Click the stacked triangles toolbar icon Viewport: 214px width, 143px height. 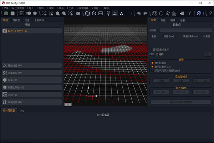[x=122, y=13]
